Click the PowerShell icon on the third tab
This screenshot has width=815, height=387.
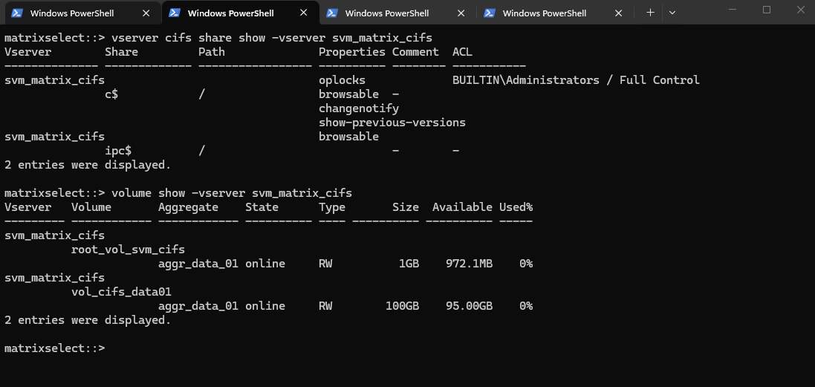(x=332, y=13)
